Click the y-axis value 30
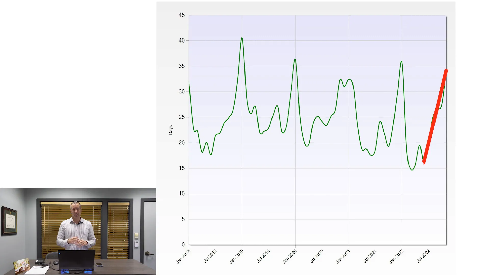 182,91
